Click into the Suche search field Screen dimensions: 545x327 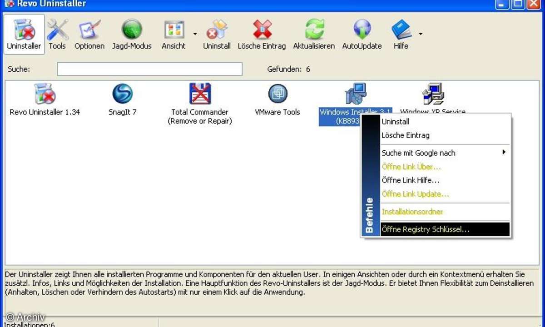(x=149, y=69)
